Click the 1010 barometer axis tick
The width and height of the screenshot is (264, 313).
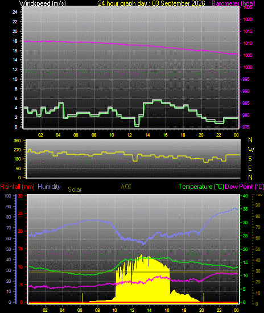click(247, 43)
